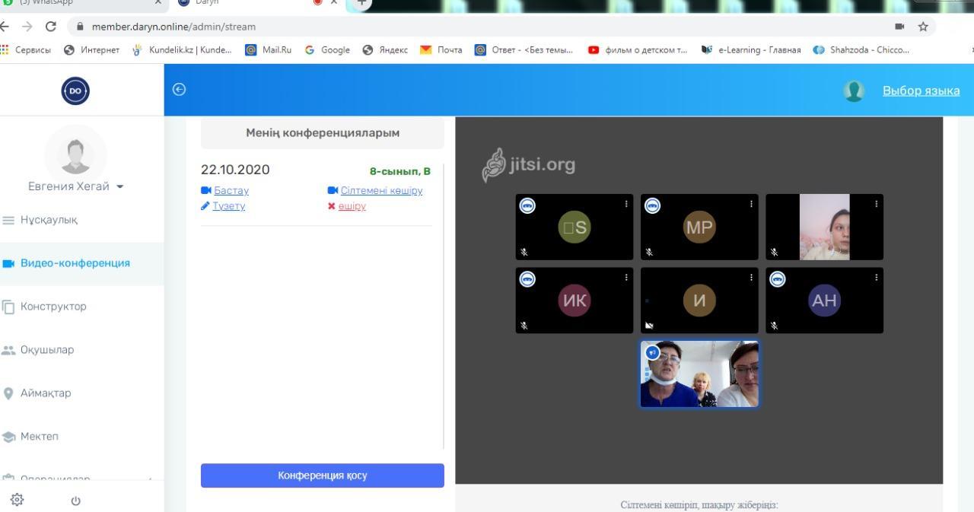974x512 pixels.
Task: Select the S participant tile
Action: click(575, 227)
